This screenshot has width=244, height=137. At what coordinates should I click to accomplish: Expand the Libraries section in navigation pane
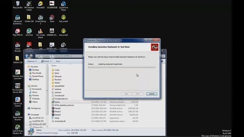pyautogui.click(x=32, y=86)
